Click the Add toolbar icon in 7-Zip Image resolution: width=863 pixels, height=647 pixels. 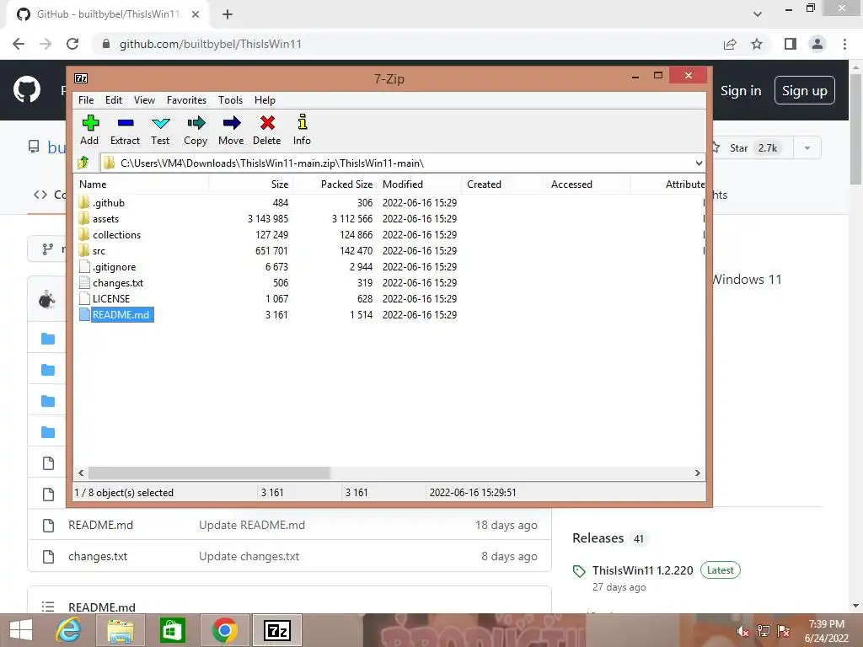[x=89, y=130]
